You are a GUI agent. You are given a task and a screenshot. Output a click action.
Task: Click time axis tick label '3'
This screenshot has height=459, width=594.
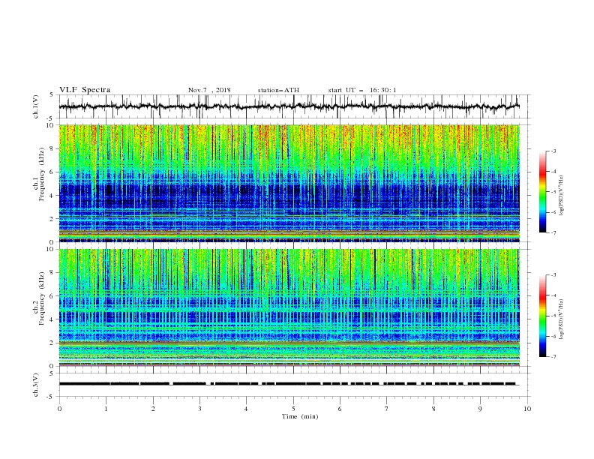[199, 409]
